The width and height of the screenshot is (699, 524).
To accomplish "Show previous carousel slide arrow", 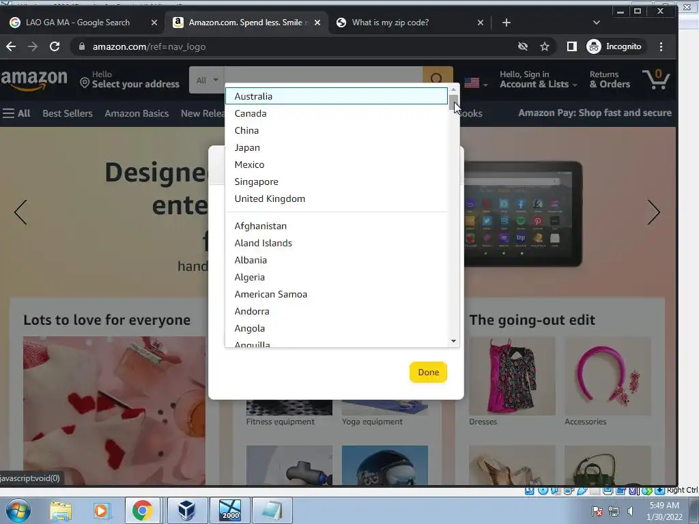I will pos(20,212).
